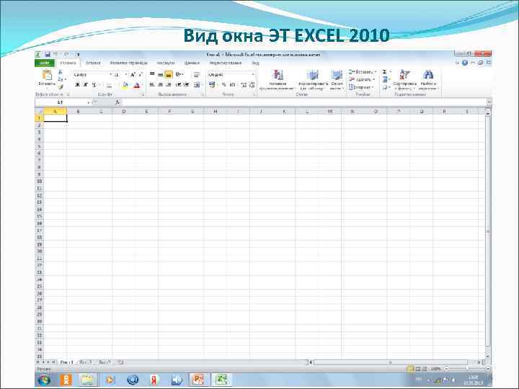
Task: Open the Fill Color bucket swatch
Action: click(x=125, y=85)
